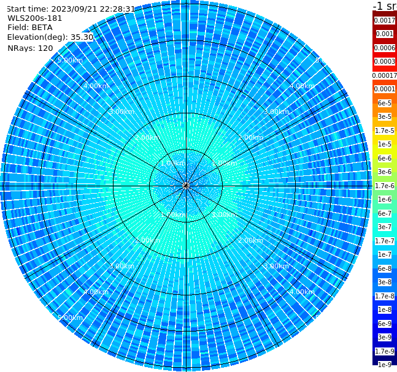Viewport: 397px width, 372px height.
Task: Select the upper-right 2.00km ring label
Action: tap(250, 137)
